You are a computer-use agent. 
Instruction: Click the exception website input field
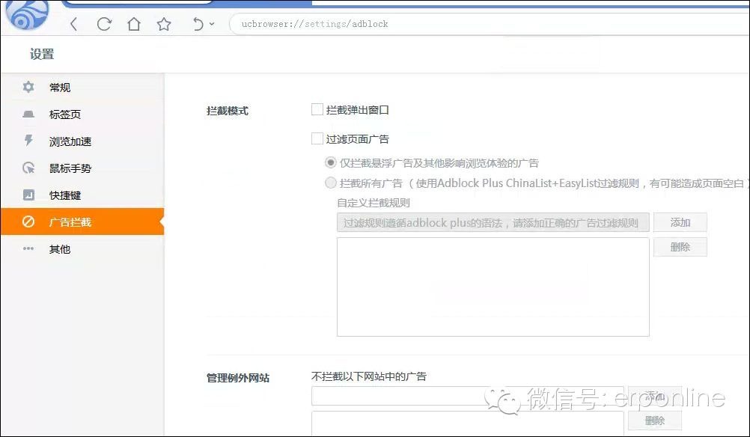(x=468, y=396)
